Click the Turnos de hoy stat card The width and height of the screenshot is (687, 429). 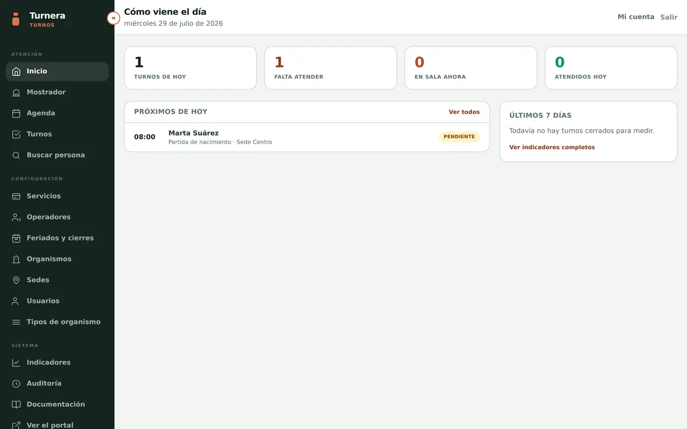[x=190, y=68]
